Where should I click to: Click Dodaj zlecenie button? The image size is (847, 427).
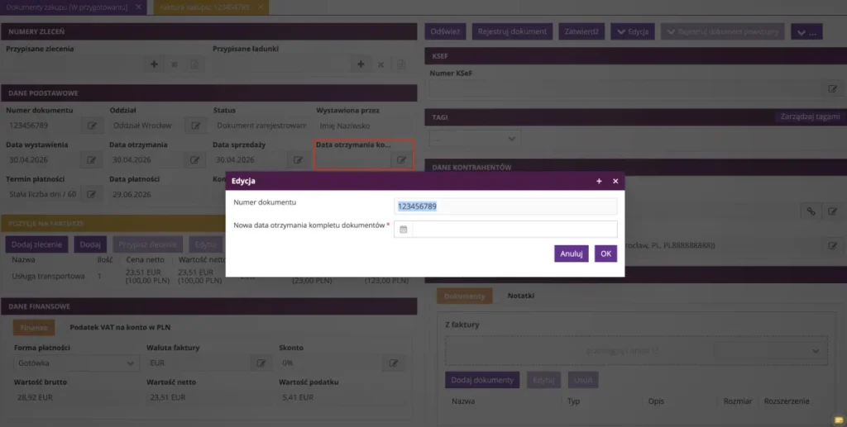click(x=36, y=244)
